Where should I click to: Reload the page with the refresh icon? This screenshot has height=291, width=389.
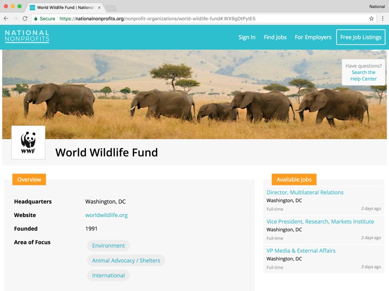pos(25,18)
